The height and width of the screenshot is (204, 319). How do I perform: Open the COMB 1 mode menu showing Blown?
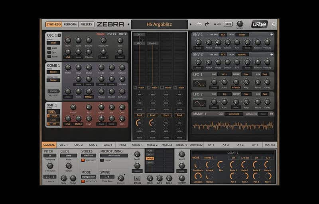53,72
